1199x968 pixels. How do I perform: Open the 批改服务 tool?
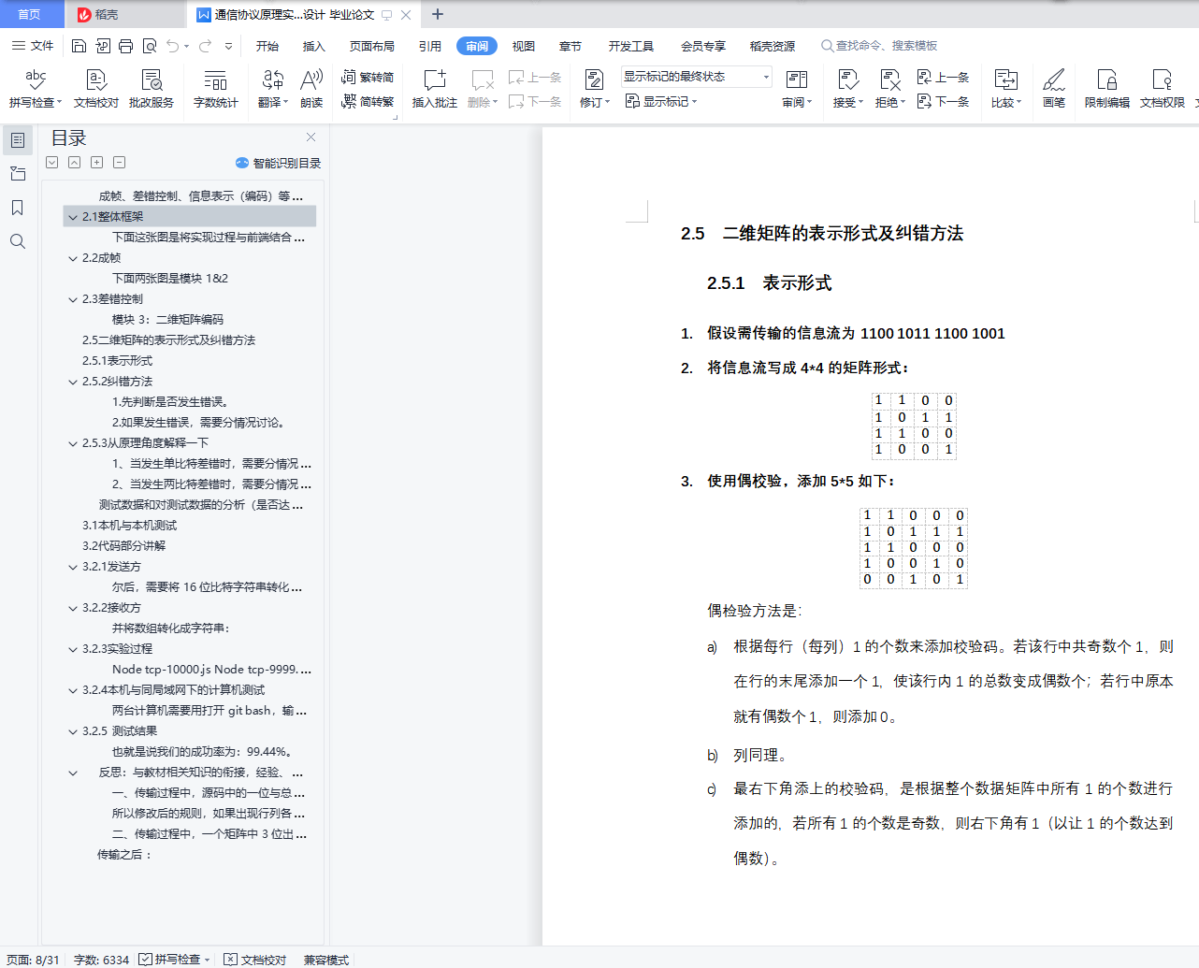click(x=152, y=89)
